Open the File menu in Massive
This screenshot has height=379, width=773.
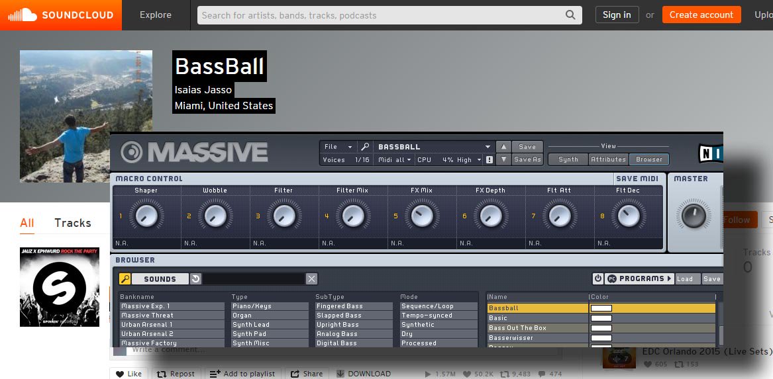pos(338,147)
